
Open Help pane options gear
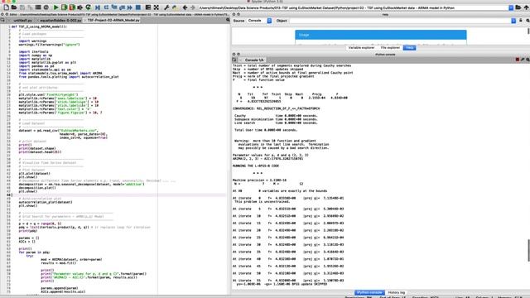pyautogui.click(x=528, y=21)
